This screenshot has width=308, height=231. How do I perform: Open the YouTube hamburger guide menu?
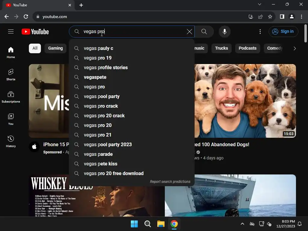pyautogui.click(x=11, y=31)
